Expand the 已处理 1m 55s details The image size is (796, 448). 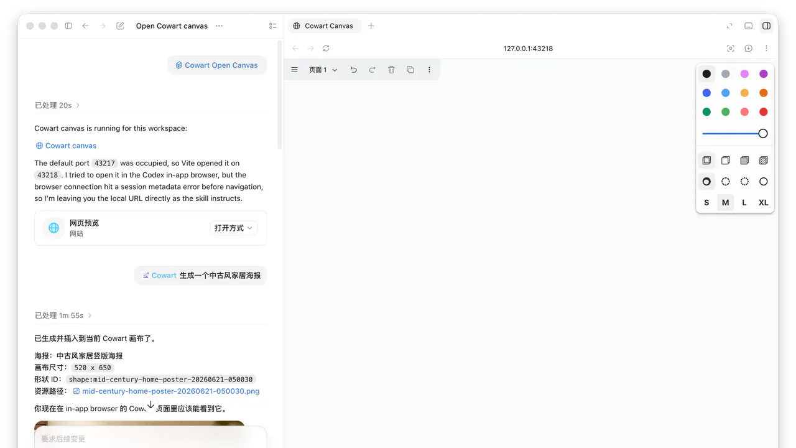[x=63, y=315]
